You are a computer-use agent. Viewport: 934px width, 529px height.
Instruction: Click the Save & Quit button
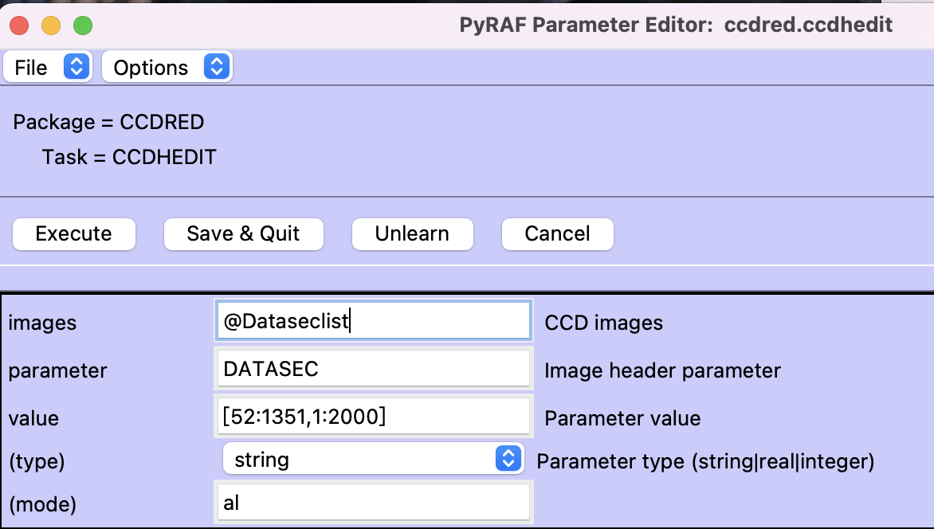point(243,233)
